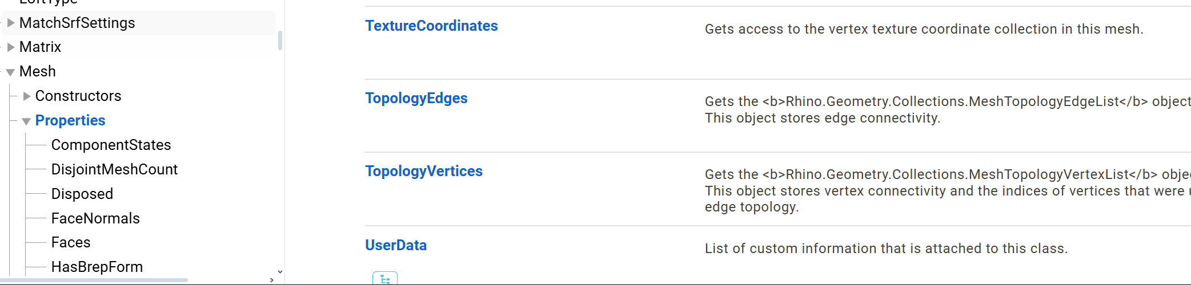1191x285 pixels.
Task: Select DisjointMeshCount tree entry
Action: [114, 169]
